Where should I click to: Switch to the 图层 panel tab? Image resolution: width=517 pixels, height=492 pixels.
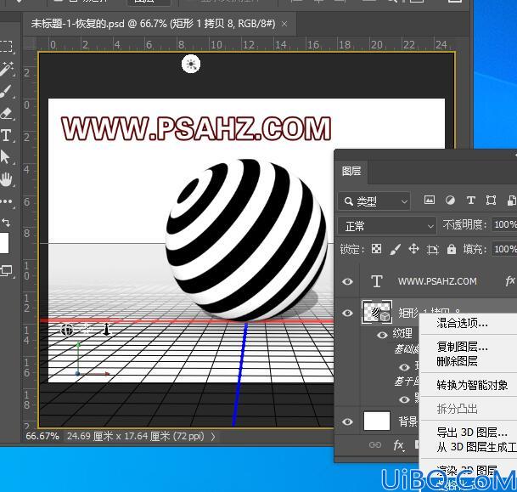pyautogui.click(x=351, y=172)
